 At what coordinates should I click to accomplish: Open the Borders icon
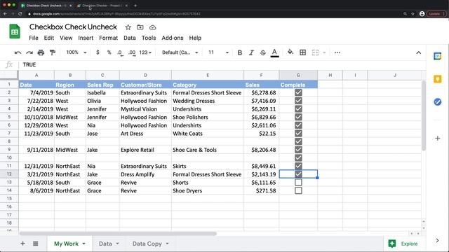(x=302, y=52)
